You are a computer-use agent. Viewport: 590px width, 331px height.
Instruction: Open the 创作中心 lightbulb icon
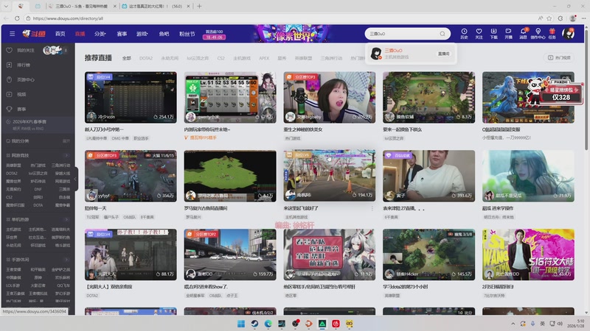click(538, 34)
